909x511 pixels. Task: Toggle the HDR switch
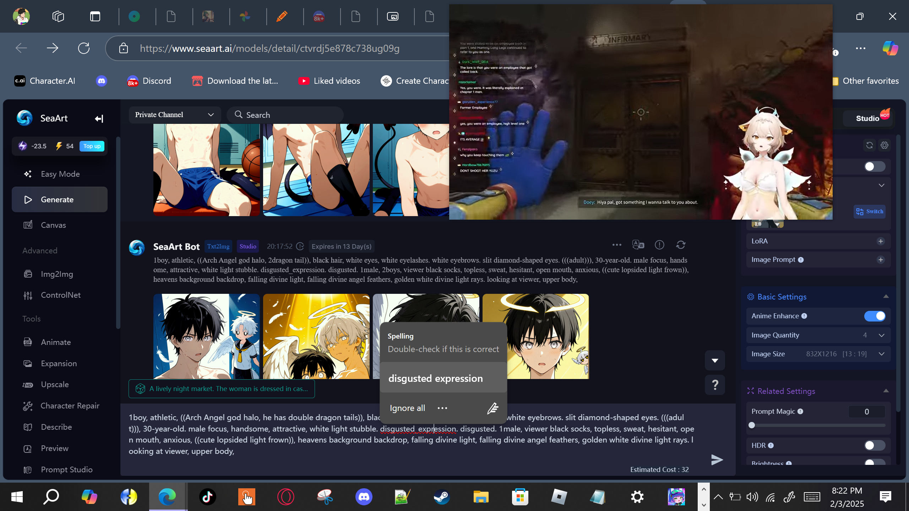pyautogui.click(x=875, y=445)
